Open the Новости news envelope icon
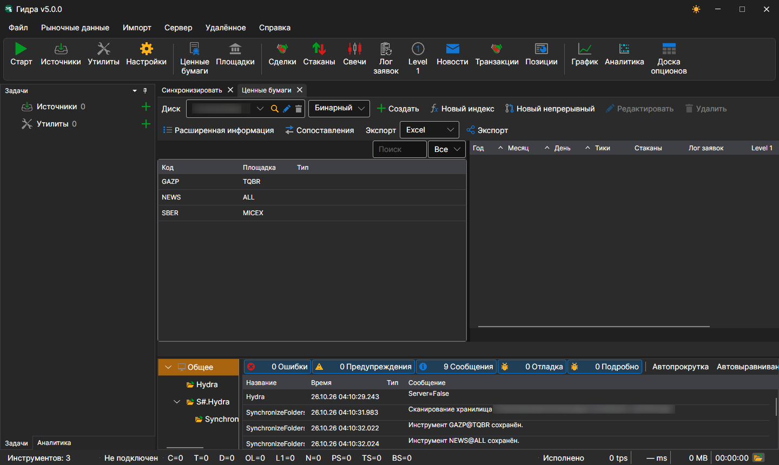The width and height of the screenshot is (779, 465). tap(452, 49)
